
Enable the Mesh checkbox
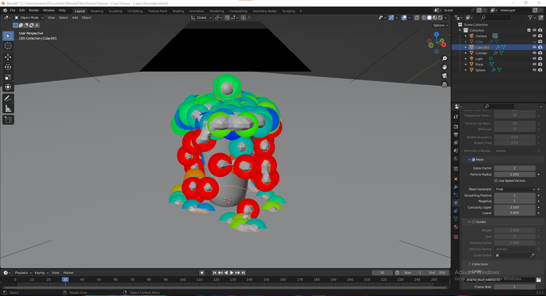473,160
